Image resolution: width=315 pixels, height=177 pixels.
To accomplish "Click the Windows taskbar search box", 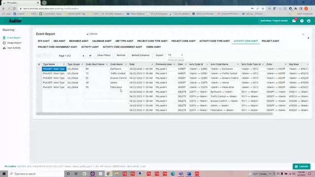I will tap(36, 174).
